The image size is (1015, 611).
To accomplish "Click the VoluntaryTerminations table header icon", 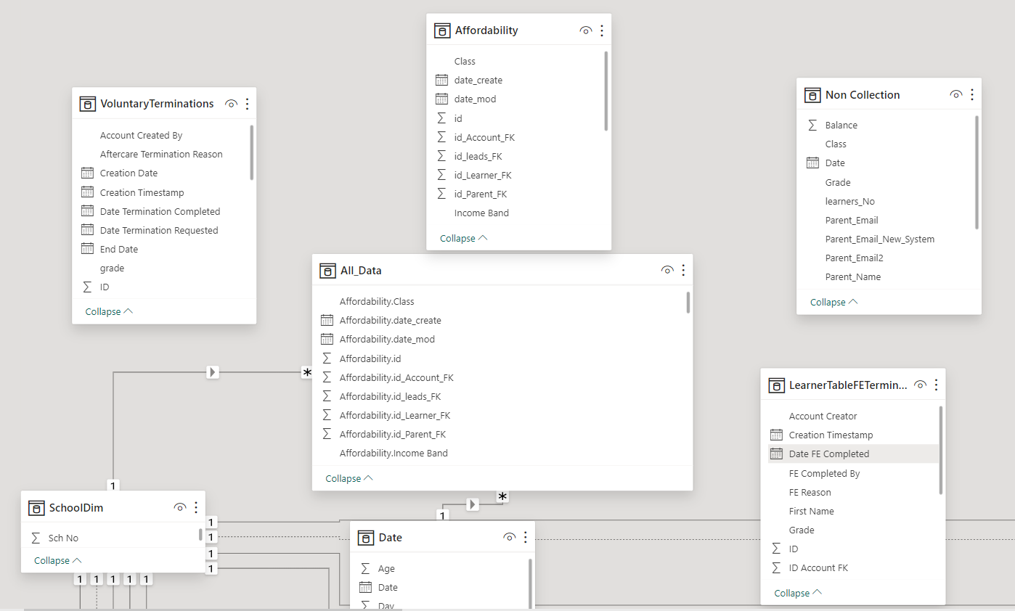I will tap(88, 104).
